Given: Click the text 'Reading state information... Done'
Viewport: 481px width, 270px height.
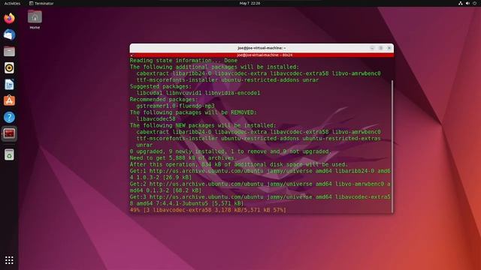Looking at the screenshot, I should 183,61.
